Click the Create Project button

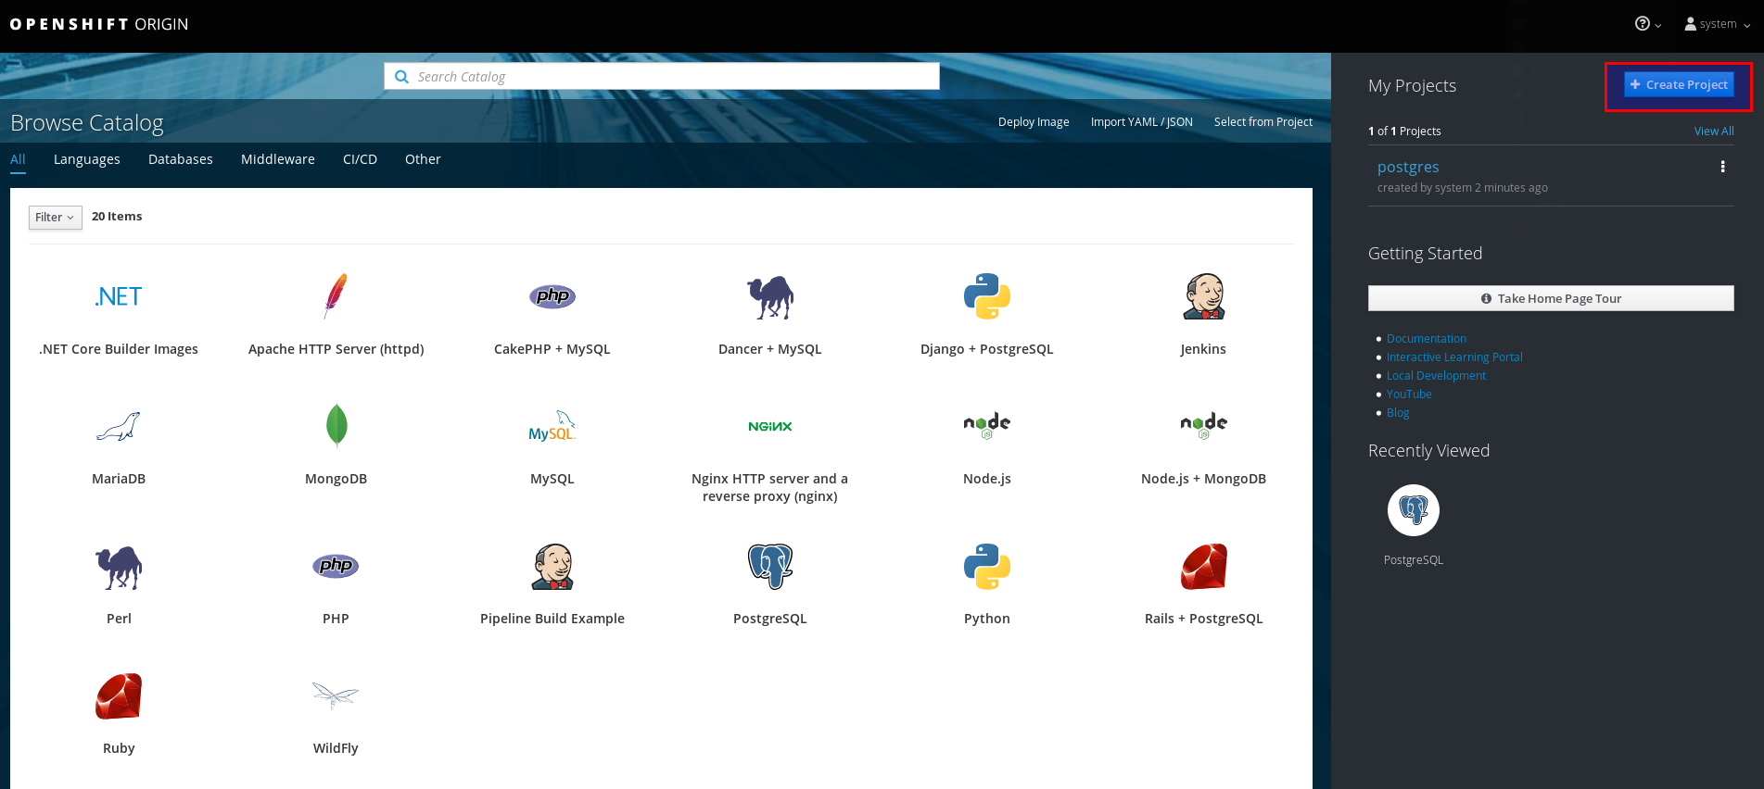click(1679, 84)
